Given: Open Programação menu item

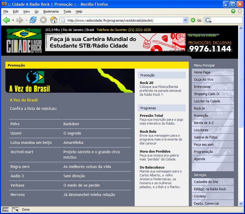Looking at the screenshot, I should (x=213, y=152).
